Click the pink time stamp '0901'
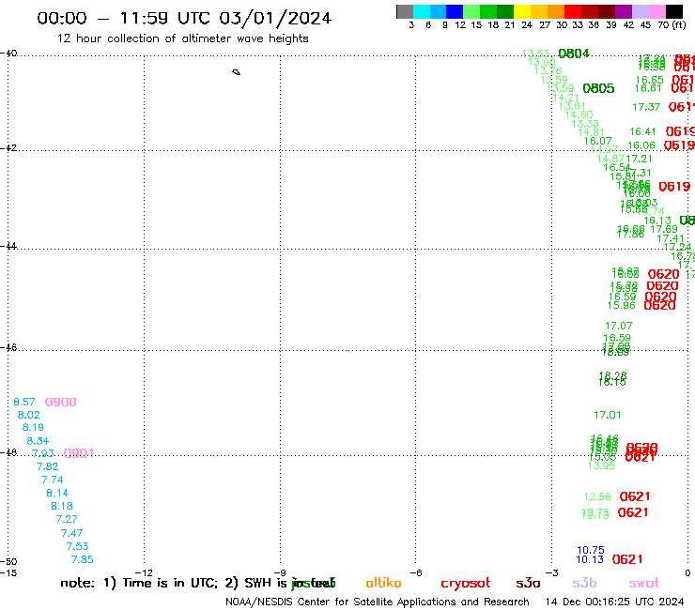Image resolution: width=695 pixels, height=610 pixels. (x=79, y=453)
